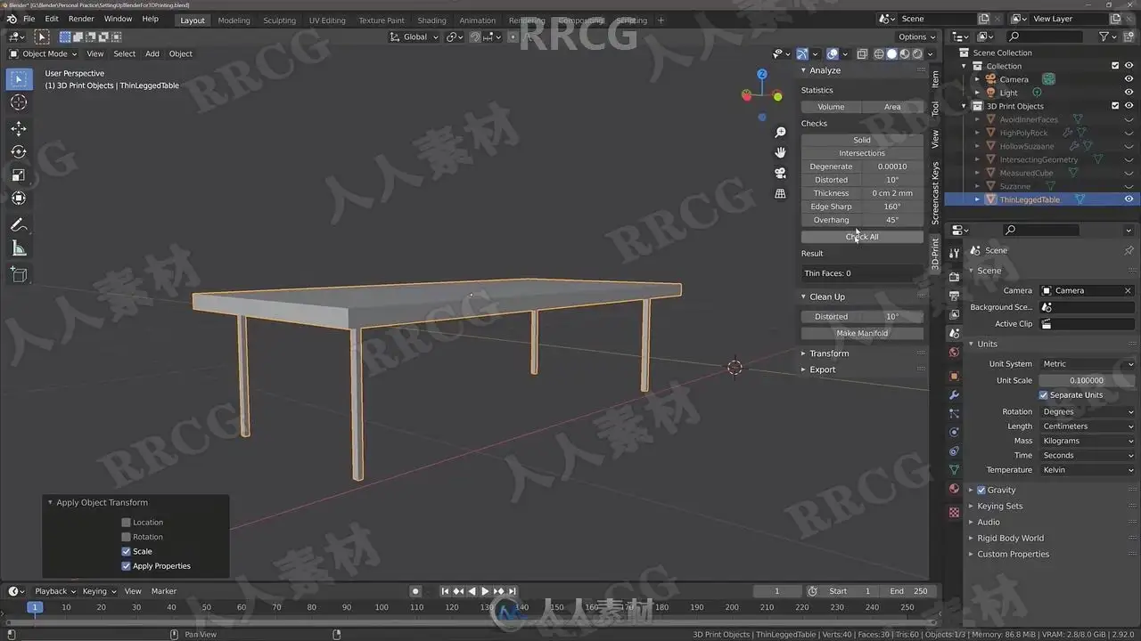Switch to rendered shading sphere icon
Viewport: 1141px width, 641px height.
click(x=917, y=53)
